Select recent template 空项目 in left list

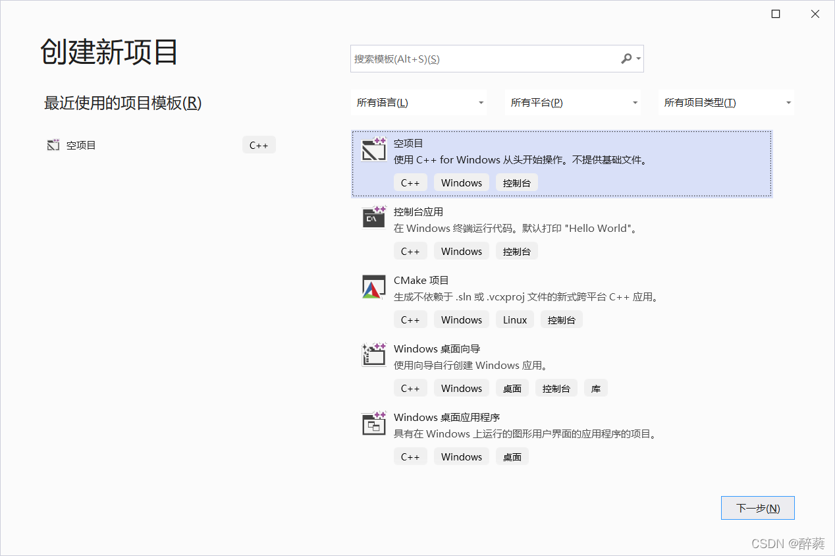coord(81,145)
